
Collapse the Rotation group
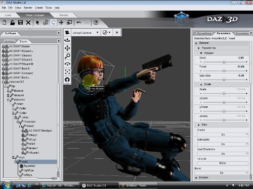pyautogui.click(x=201, y=53)
